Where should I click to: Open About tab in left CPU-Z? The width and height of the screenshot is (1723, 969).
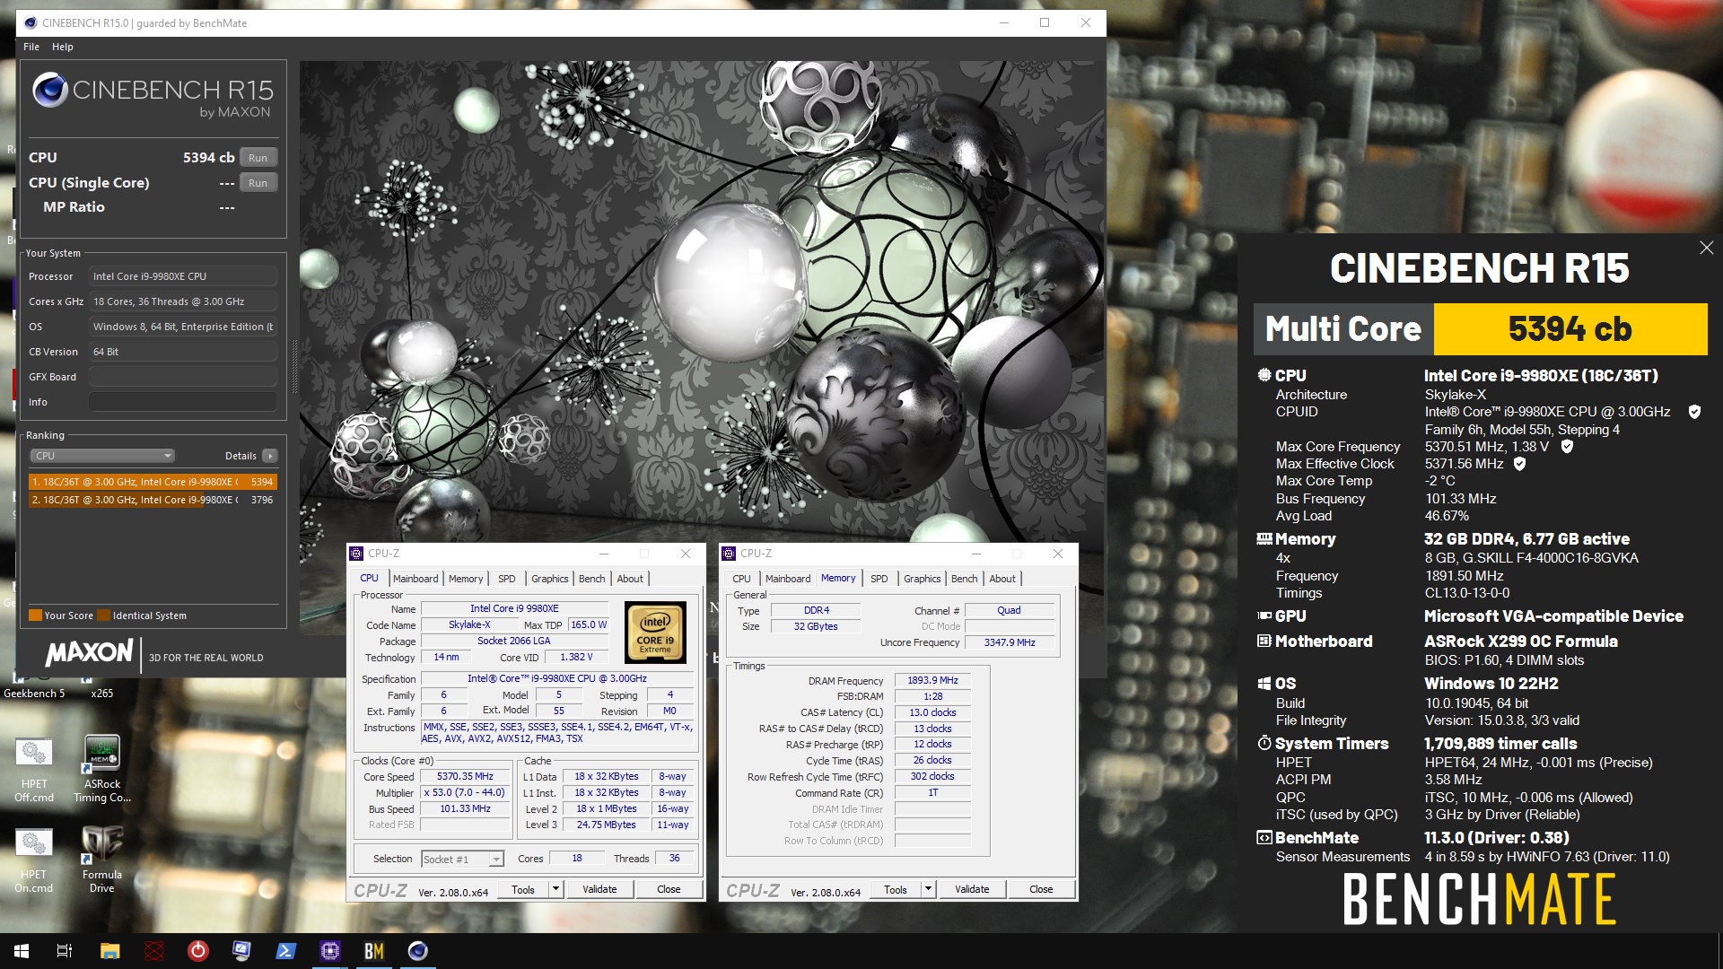[x=630, y=579]
